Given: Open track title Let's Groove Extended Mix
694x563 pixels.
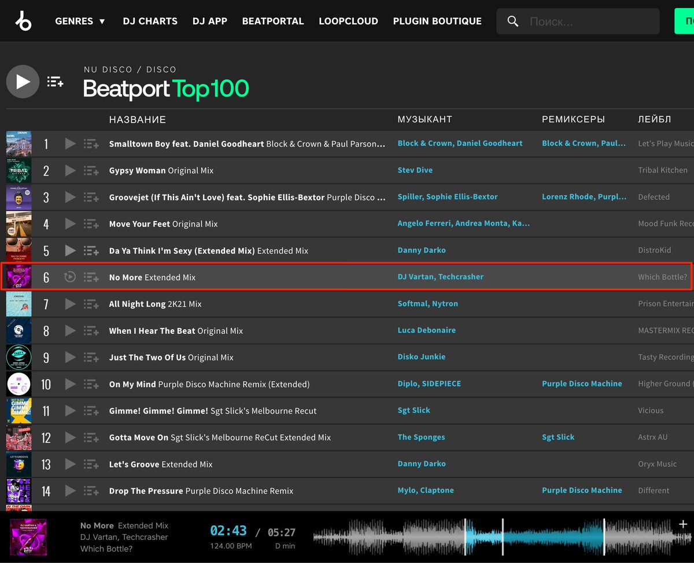Looking at the screenshot, I should [161, 464].
